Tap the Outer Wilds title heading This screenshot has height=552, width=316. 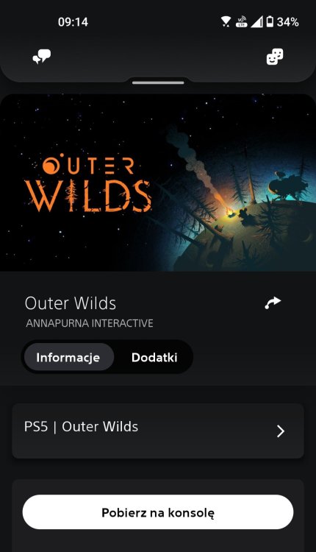point(71,303)
